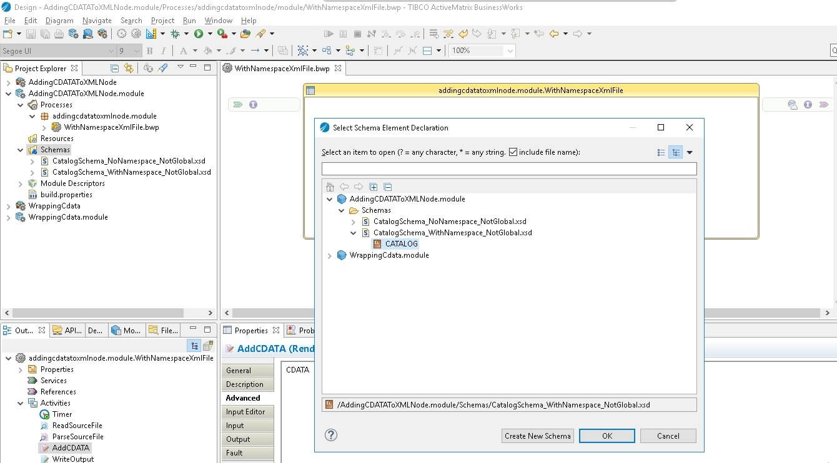Viewport: 837px width, 463px height.
Task: Click the New wizard icon in main toolbar
Action: (x=8, y=34)
